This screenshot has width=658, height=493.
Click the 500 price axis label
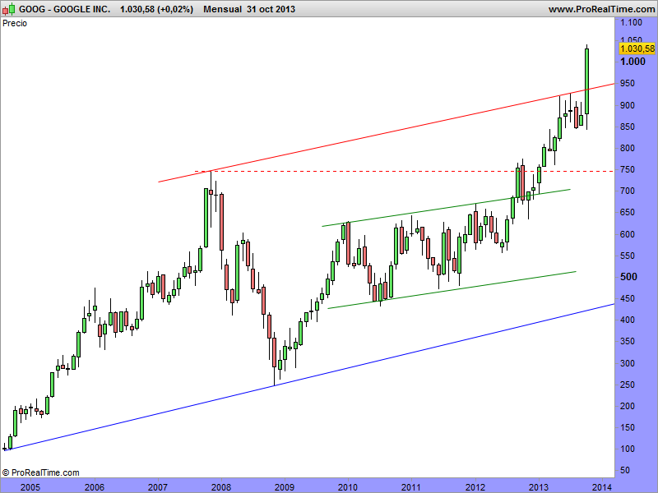click(x=628, y=277)
